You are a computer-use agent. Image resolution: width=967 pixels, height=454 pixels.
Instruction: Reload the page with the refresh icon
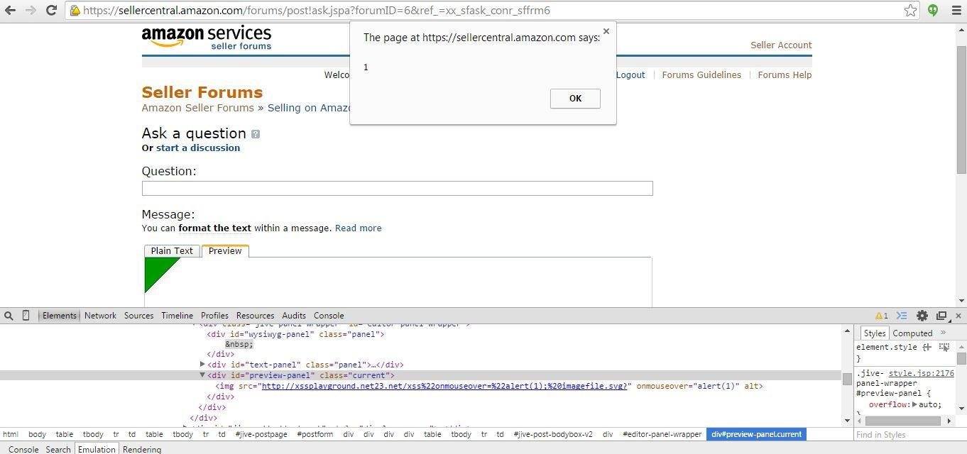51,10
